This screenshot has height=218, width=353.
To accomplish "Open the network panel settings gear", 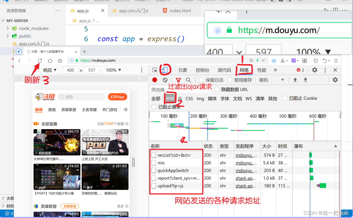I will (335, 80).
